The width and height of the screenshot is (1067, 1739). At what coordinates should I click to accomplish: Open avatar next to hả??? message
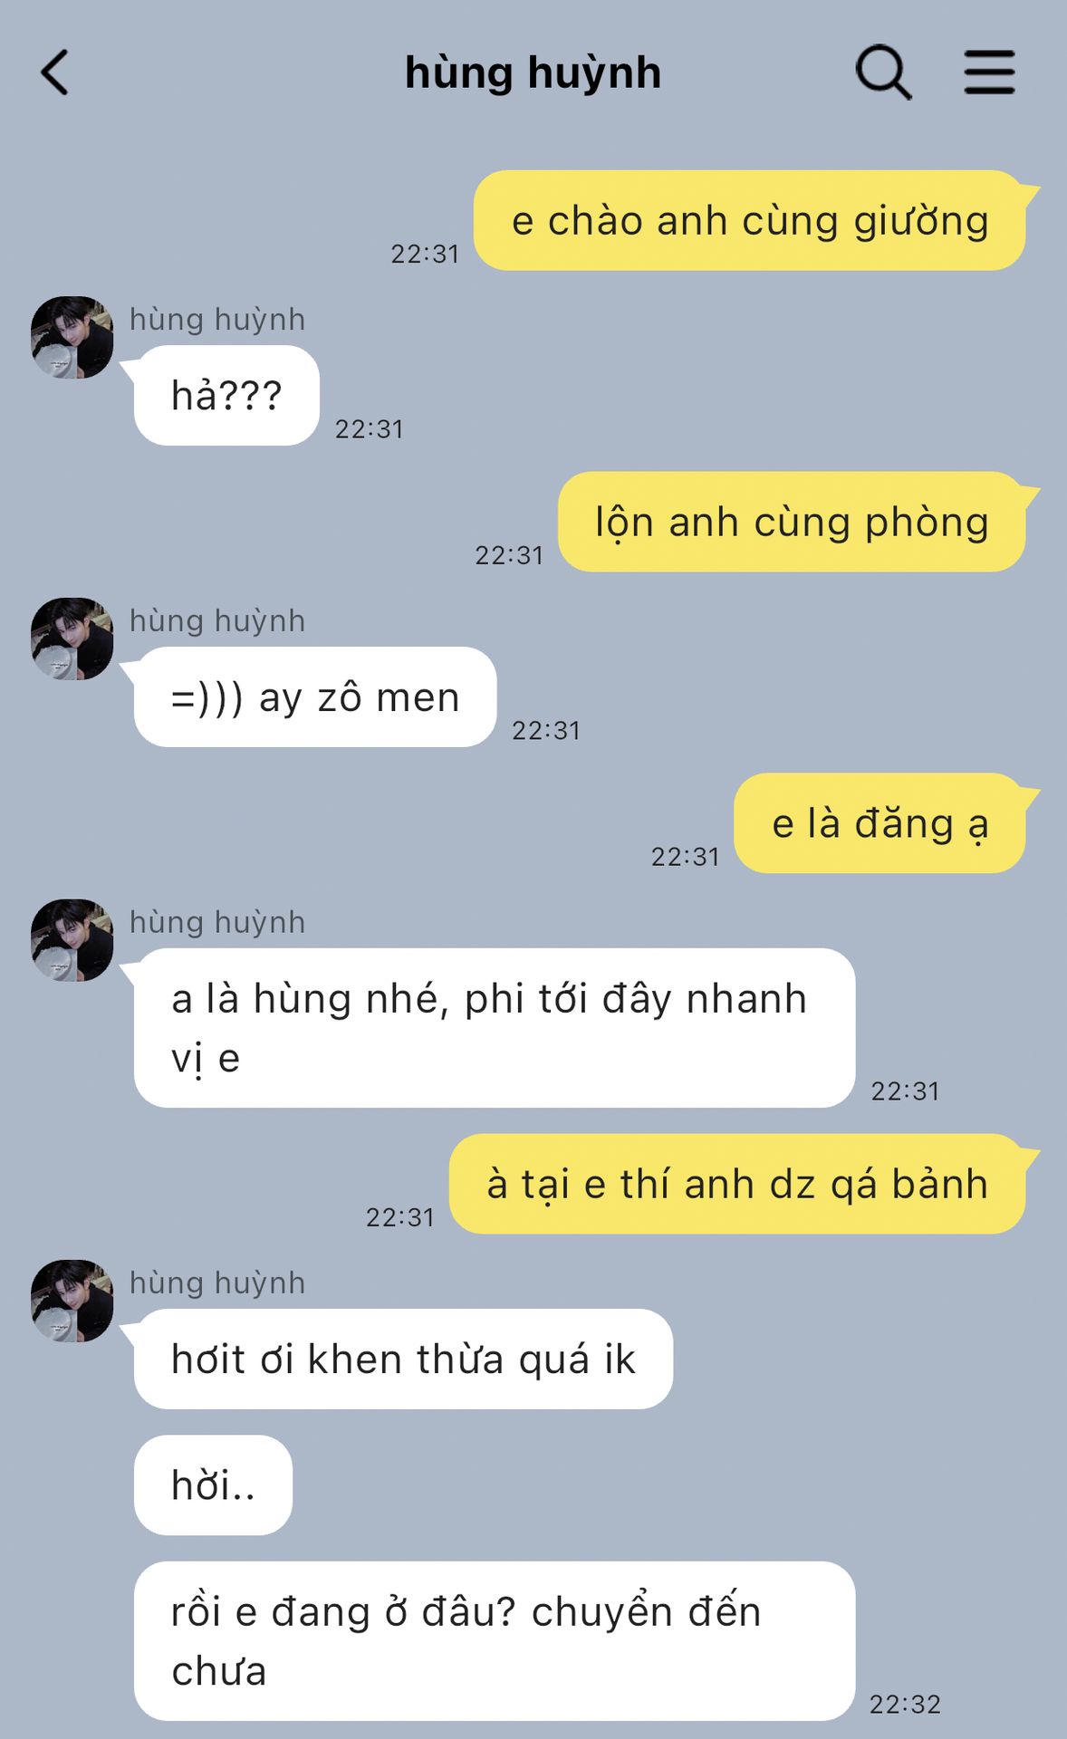pyautogui.click(x=72, y=337)
